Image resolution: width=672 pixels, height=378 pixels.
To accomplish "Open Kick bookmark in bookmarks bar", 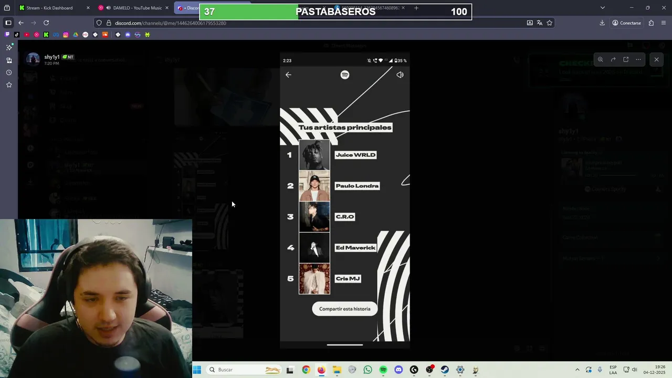I will tap(46, 35).
